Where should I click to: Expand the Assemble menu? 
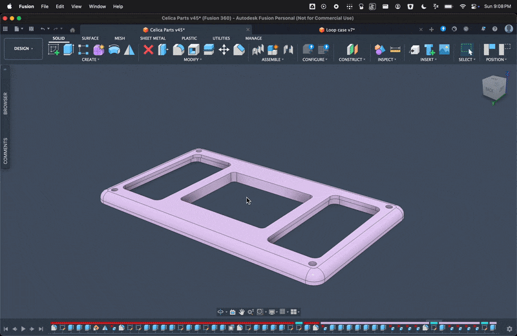[x=272, y=59]
